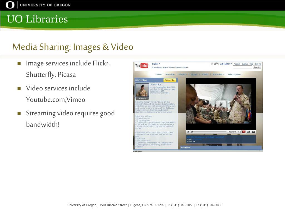Viewport: 285px width, 213px height.
Task: Open Channels in YouTube top navigation
Action: point(178,67)
